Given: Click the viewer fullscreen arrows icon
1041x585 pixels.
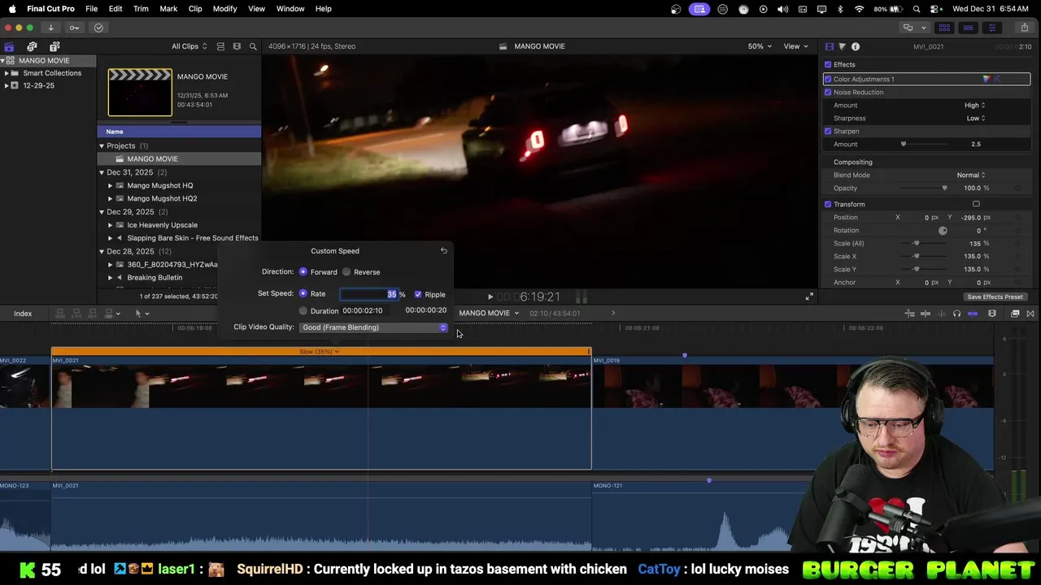Looking at the screenshot, I should coord(809,297).
